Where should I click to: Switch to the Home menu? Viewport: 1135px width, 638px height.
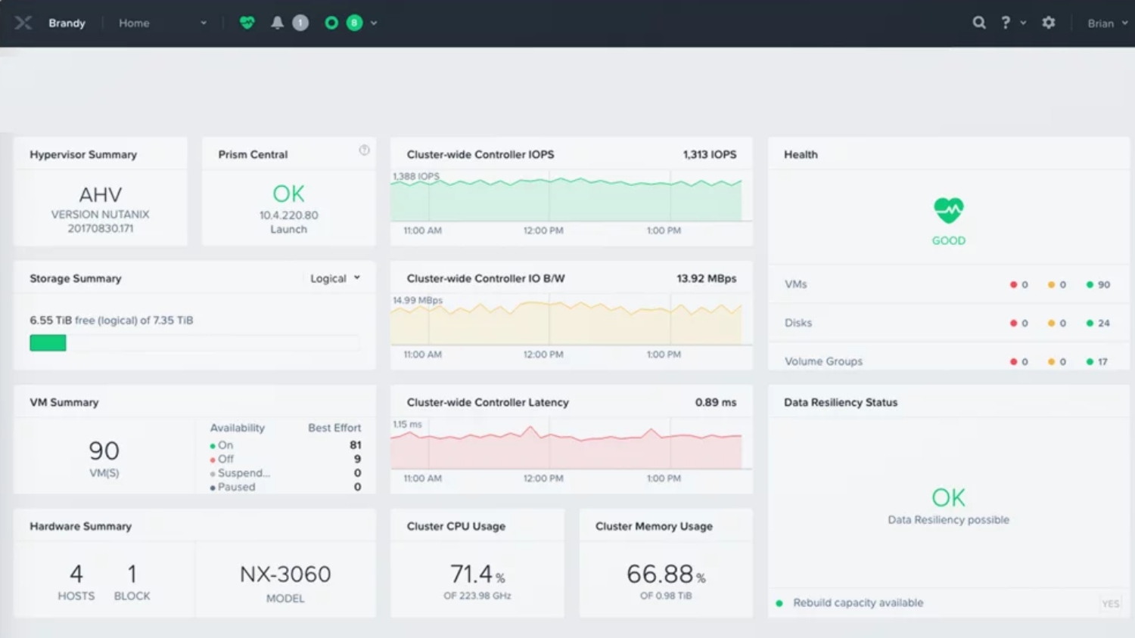coord(134,23)
